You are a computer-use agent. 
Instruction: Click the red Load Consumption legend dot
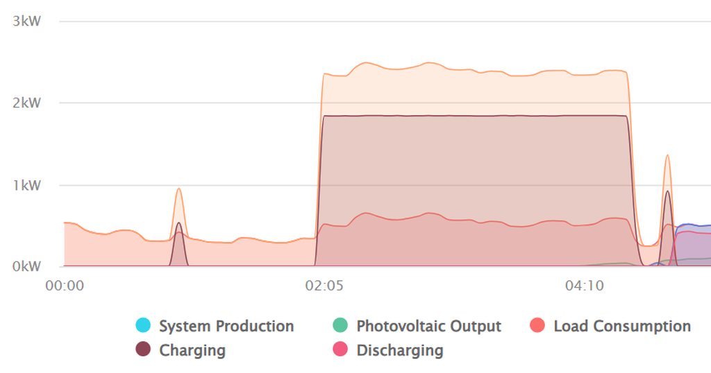[x=537, y=325]
